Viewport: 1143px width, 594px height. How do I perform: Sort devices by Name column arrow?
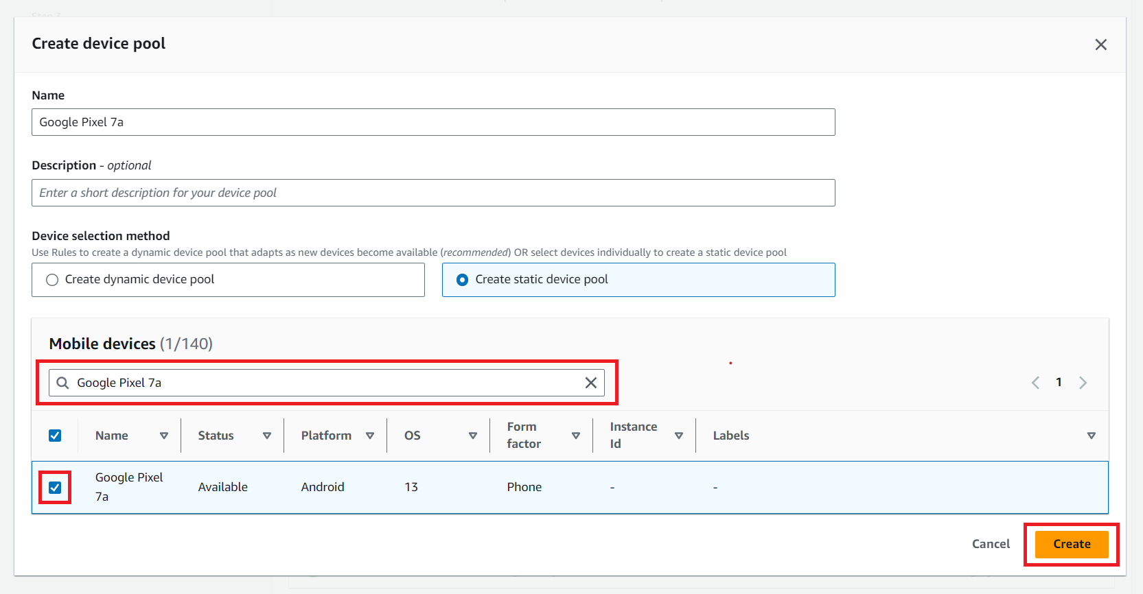point(164,436)
